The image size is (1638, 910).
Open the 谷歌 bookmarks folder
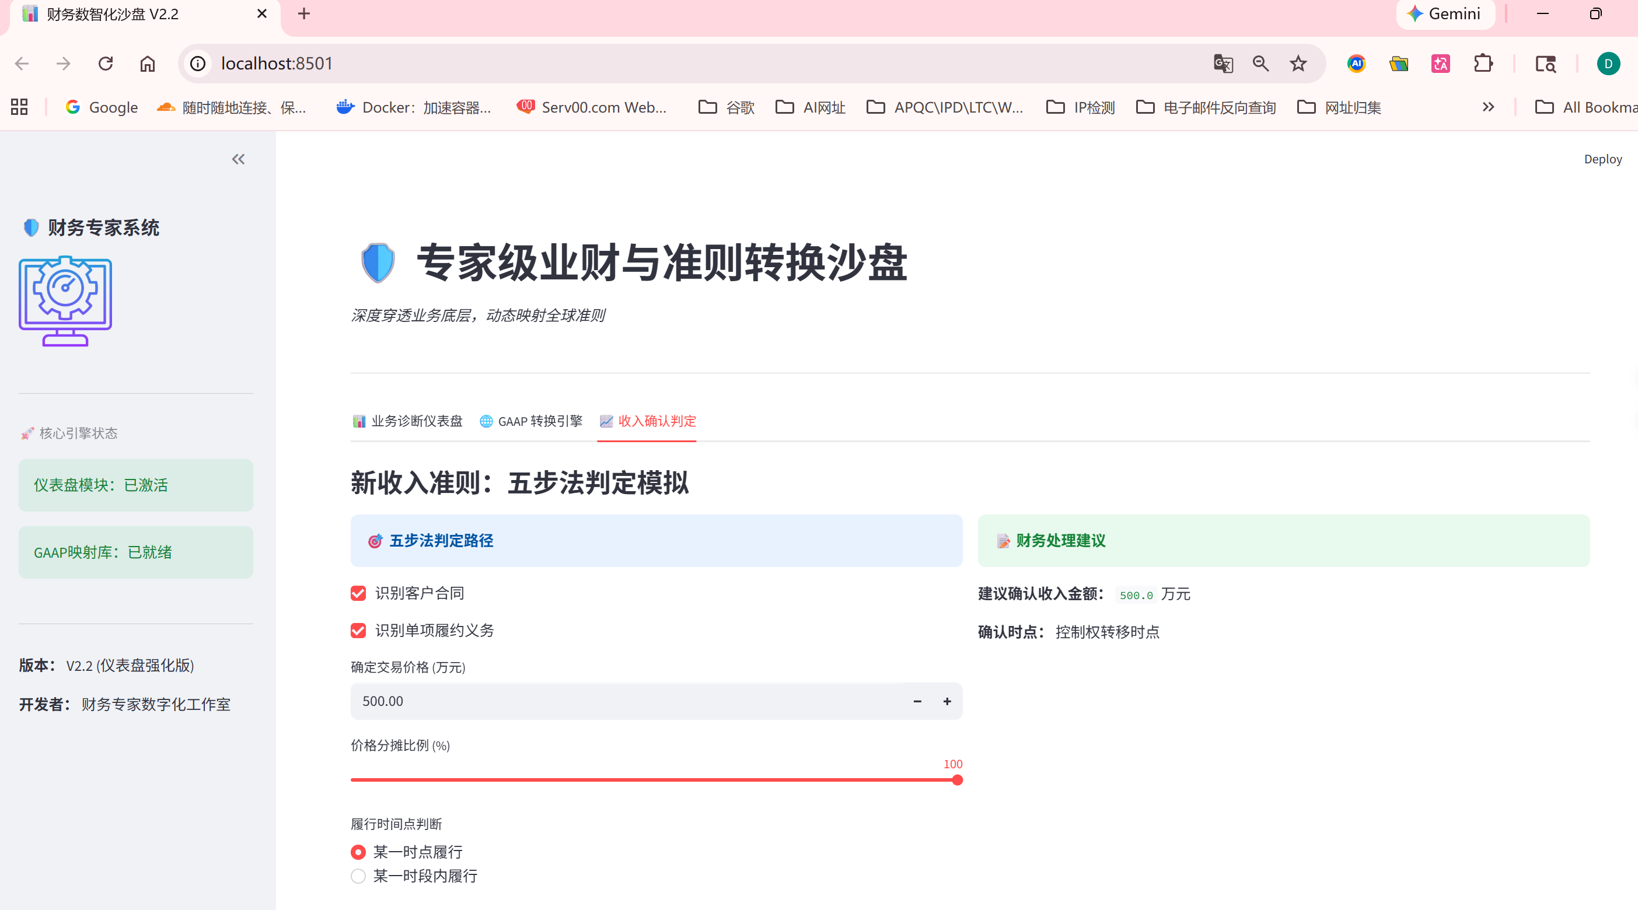(726, 107)
